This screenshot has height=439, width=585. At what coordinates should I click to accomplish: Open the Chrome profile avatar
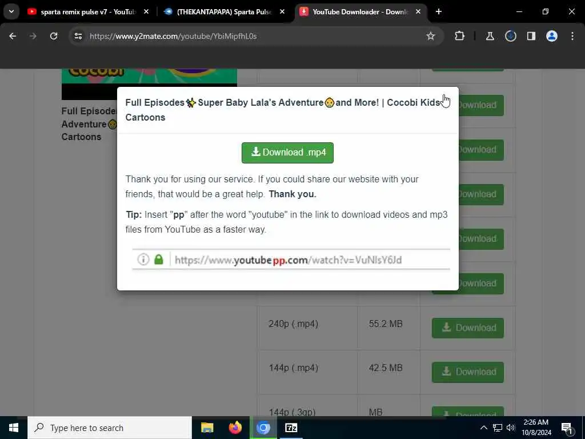coord(552,36)
